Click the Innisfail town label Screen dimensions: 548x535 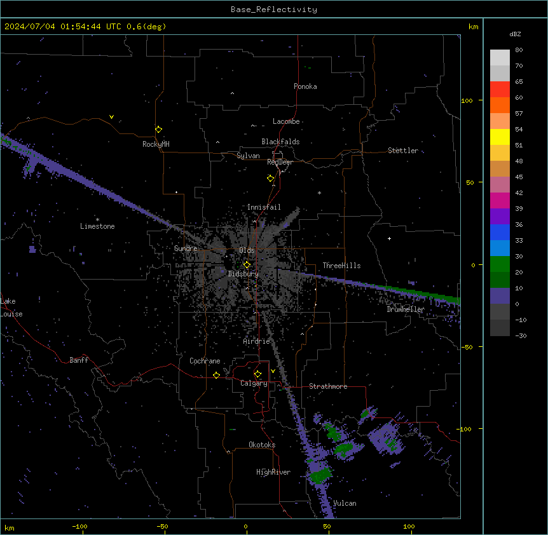coord(264,207)
